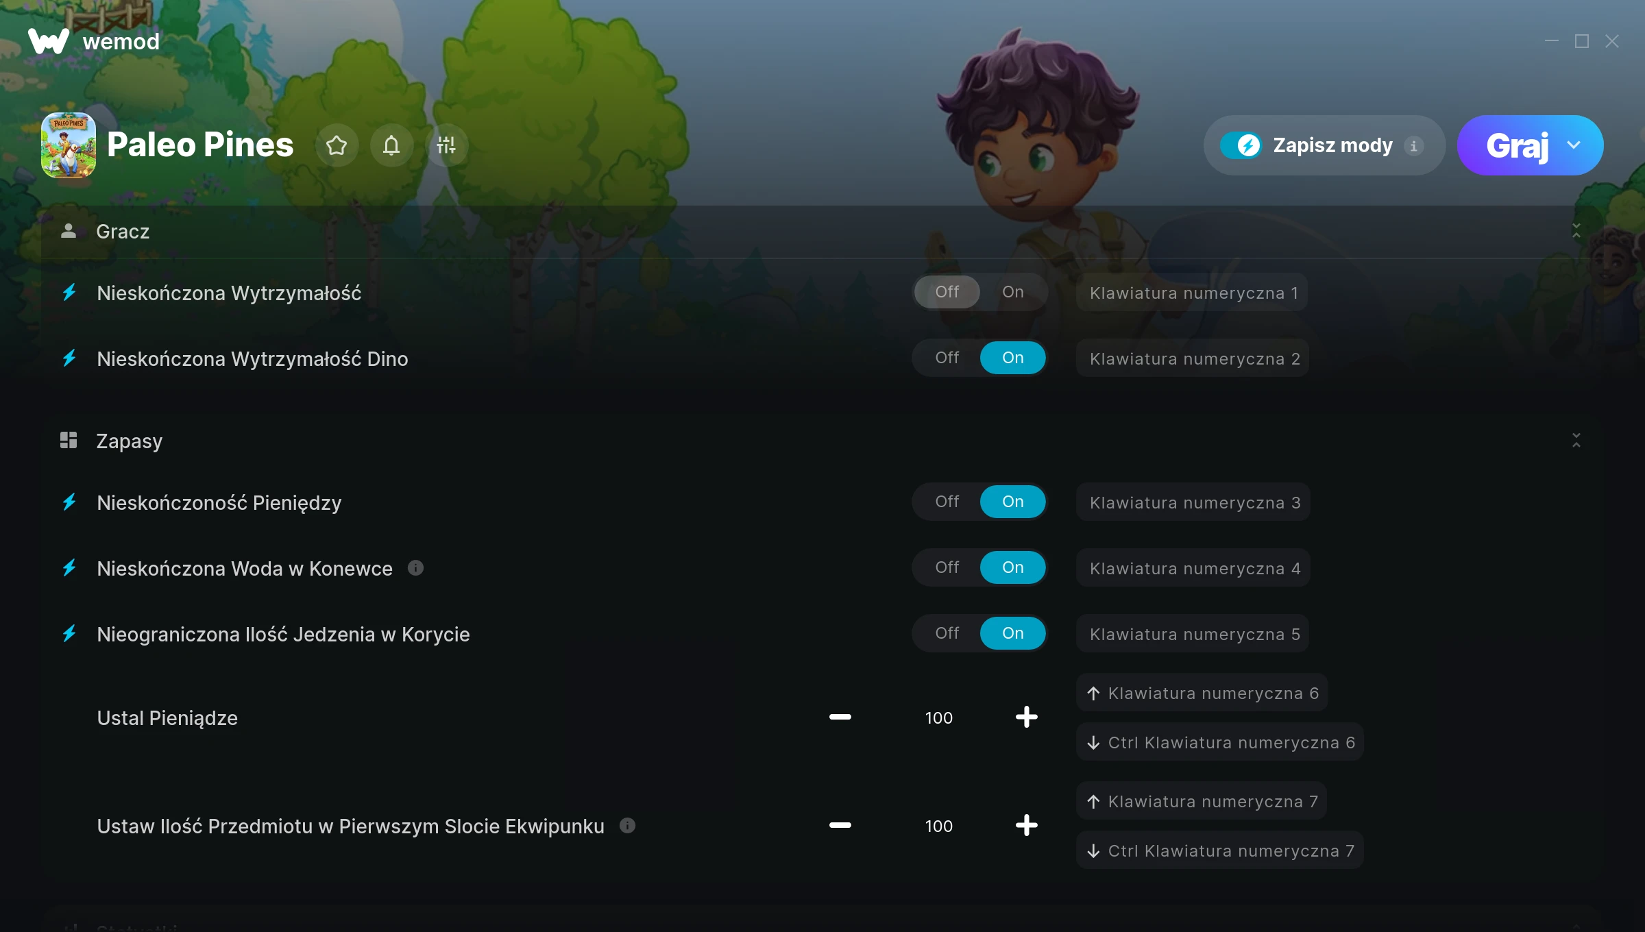Decrease Ustaw Ilość Przedmiotu with minus
1645x932 pixels.
[x=840, y=825]
